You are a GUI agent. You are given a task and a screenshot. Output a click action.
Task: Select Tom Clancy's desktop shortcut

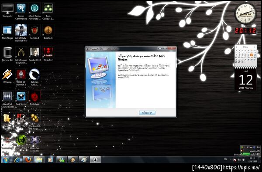tap(48, 11)
